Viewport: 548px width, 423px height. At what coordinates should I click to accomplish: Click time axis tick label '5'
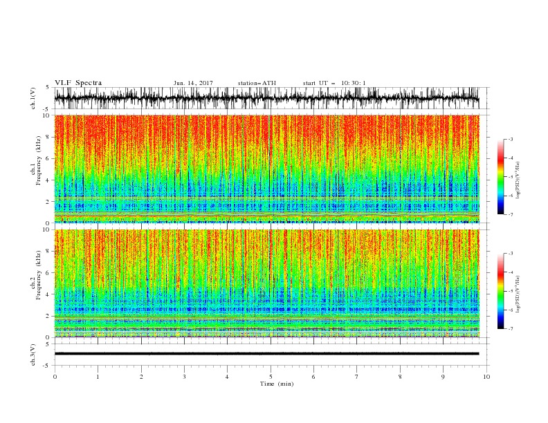pyautogui.click(x=271, y=377)
